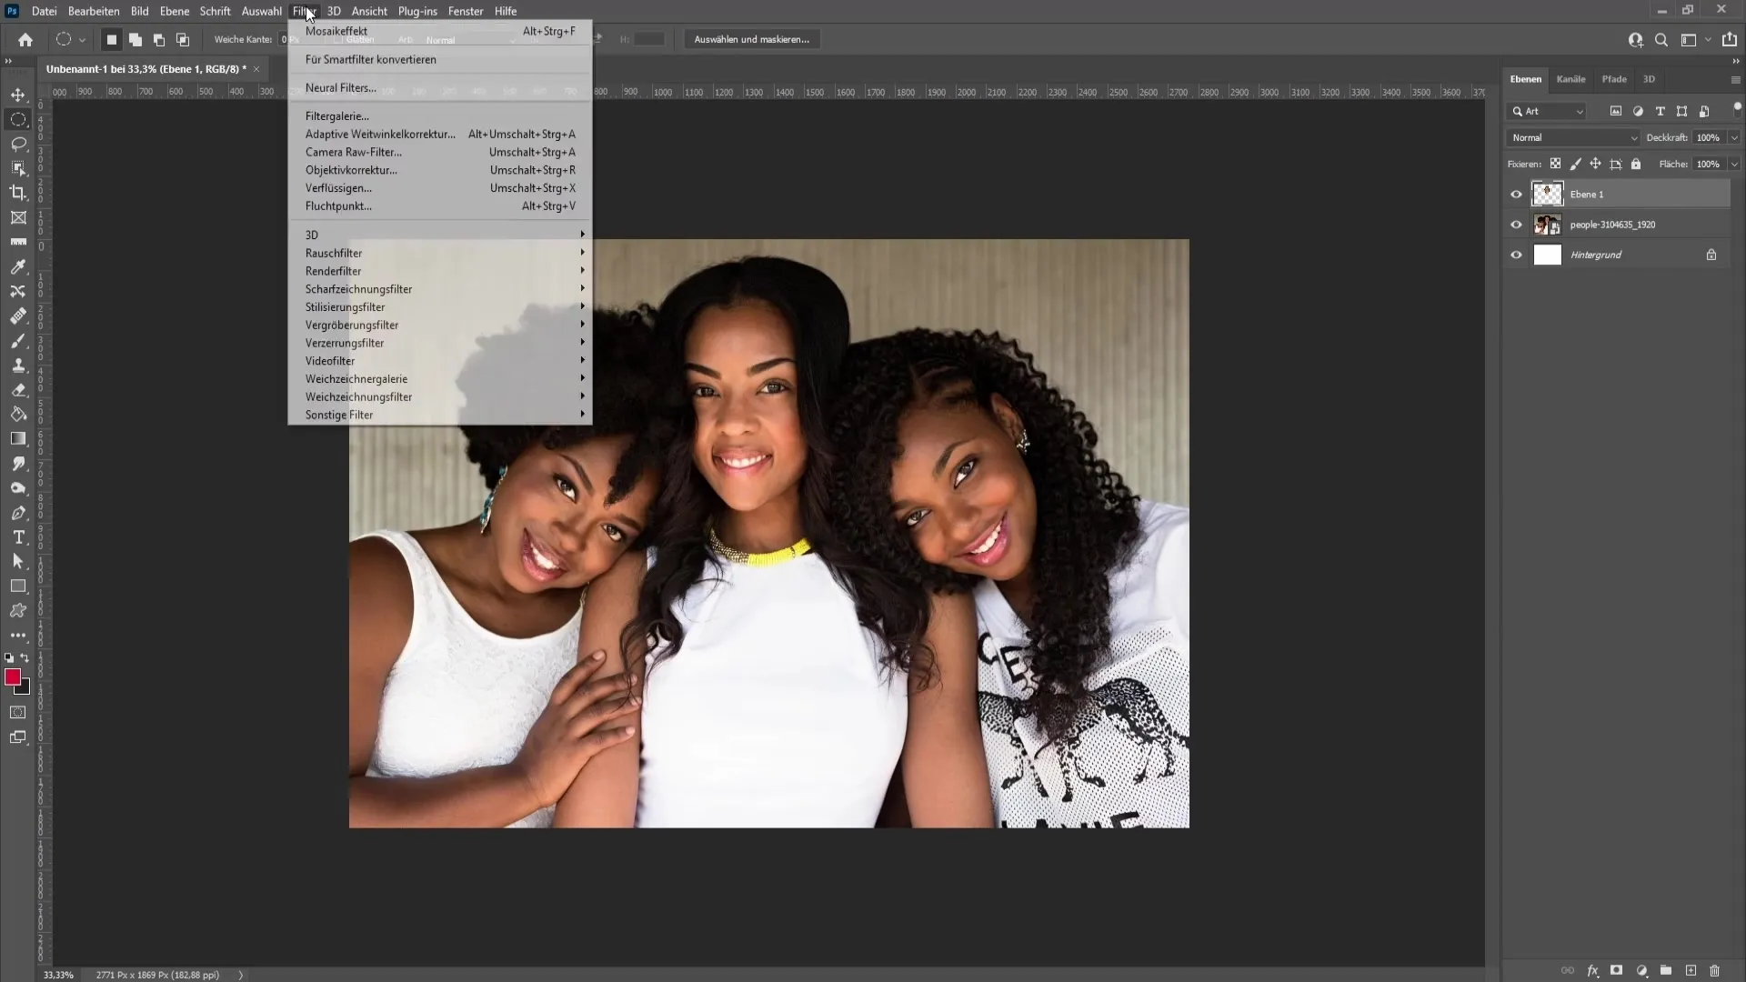This screenshot has width=1746, height=982.
Task: Toggle visibility of Hintergrund layer
Action: click(1518, 255)
